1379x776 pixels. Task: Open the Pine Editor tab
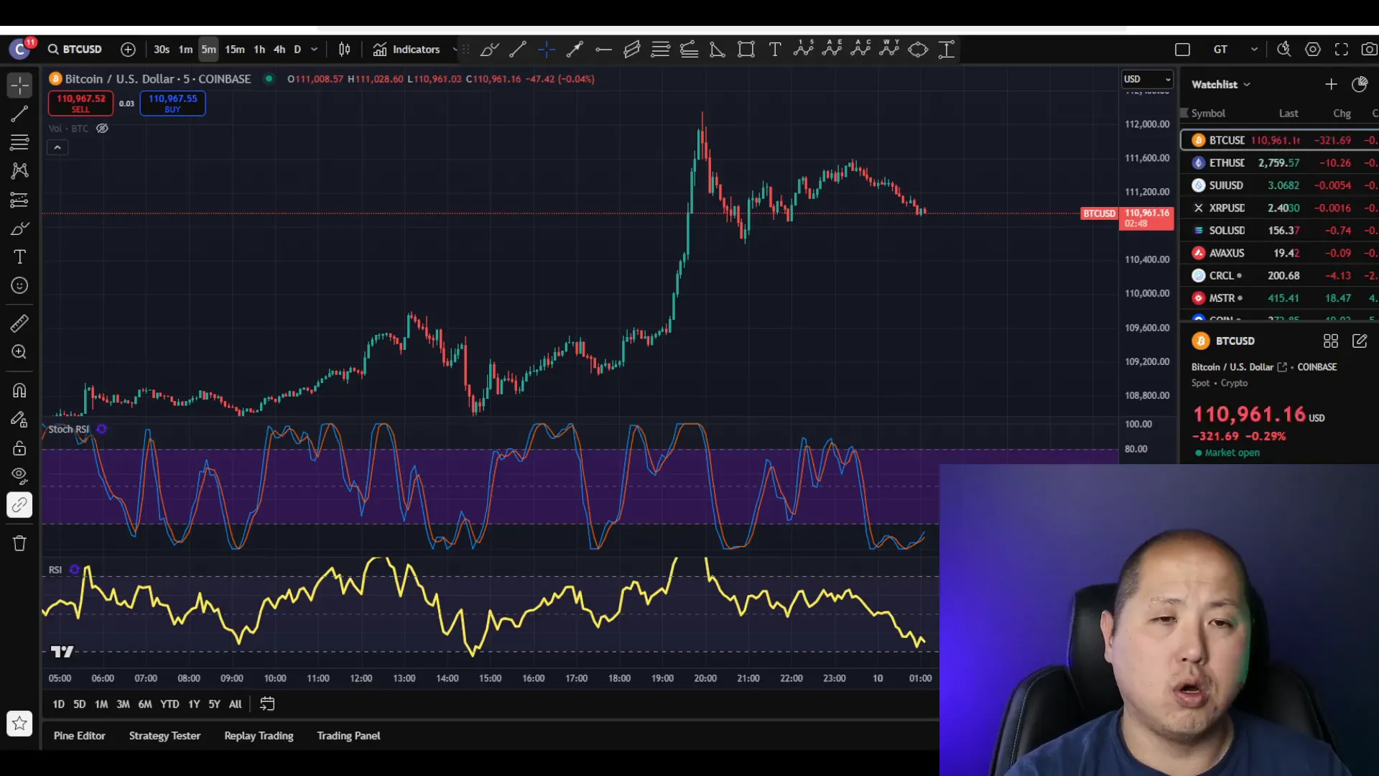coord(79,736)
